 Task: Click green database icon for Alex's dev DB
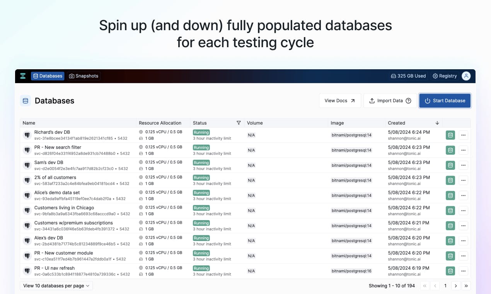coord(450,241)
